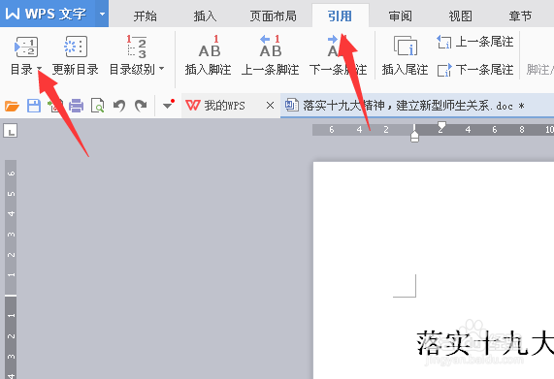Screen dimensions: 554x379
Task: Insert a footnote with 插入脚注
Action: (208, 55)
